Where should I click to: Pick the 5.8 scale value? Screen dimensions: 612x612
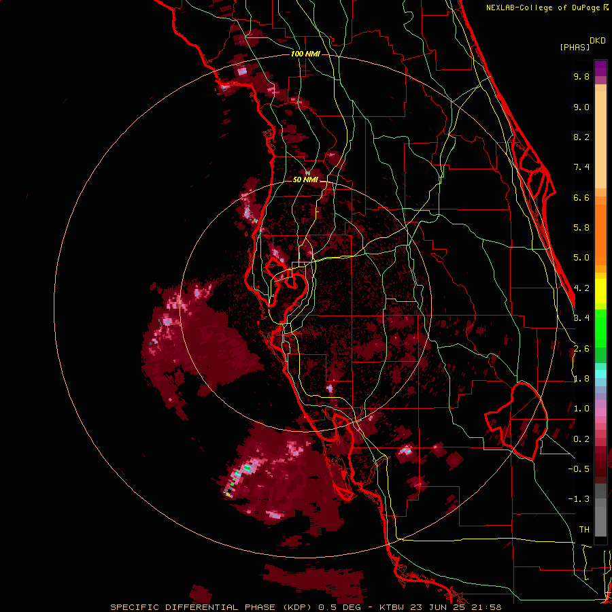click(x=581, y=228)
